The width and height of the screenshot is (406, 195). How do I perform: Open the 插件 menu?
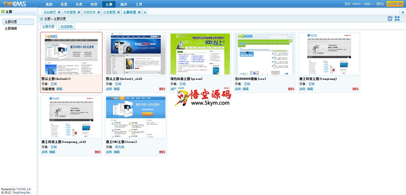(x=124, y=4)
